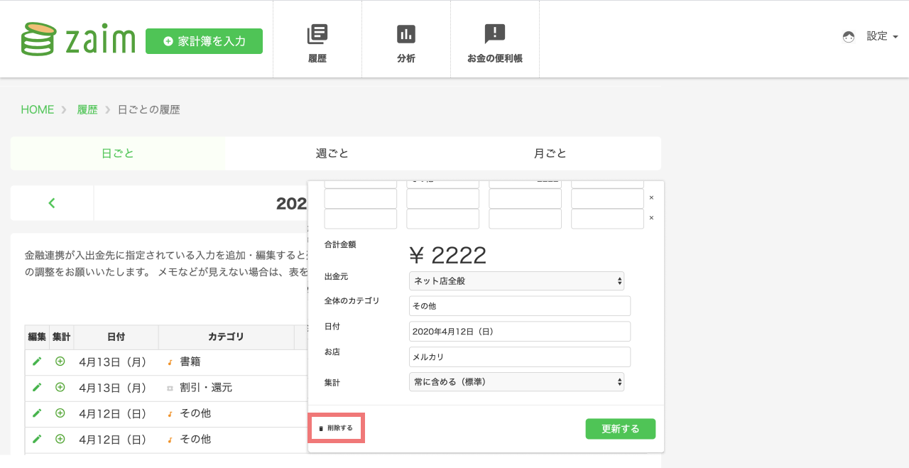Open the 設定 settings dropdown menu

click(x=882, y=36)
